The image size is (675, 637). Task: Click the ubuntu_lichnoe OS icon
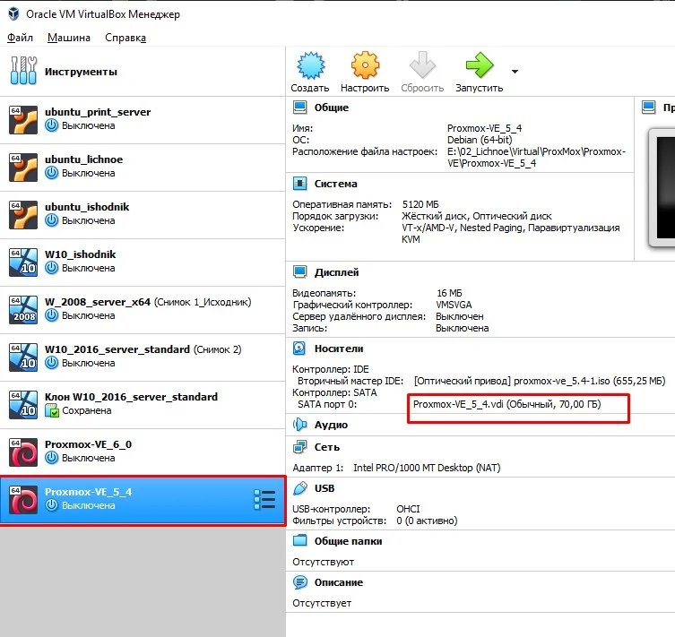tap(23, 168)
